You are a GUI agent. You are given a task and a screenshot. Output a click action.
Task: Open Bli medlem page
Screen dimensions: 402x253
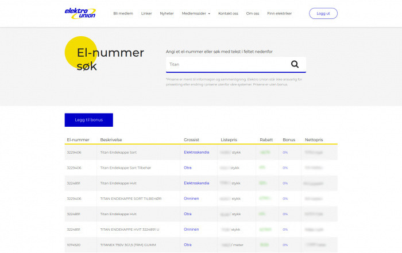[x=123, y=14]
